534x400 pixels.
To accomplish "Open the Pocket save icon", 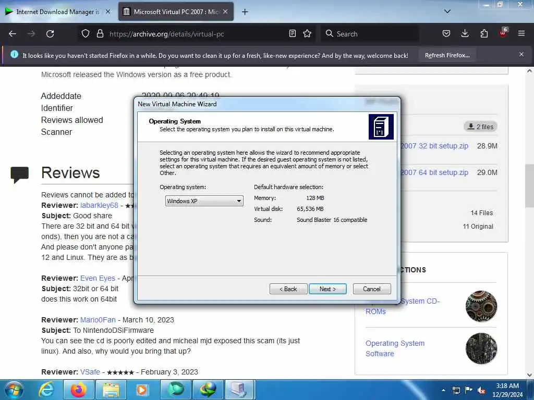I will 446,34.
